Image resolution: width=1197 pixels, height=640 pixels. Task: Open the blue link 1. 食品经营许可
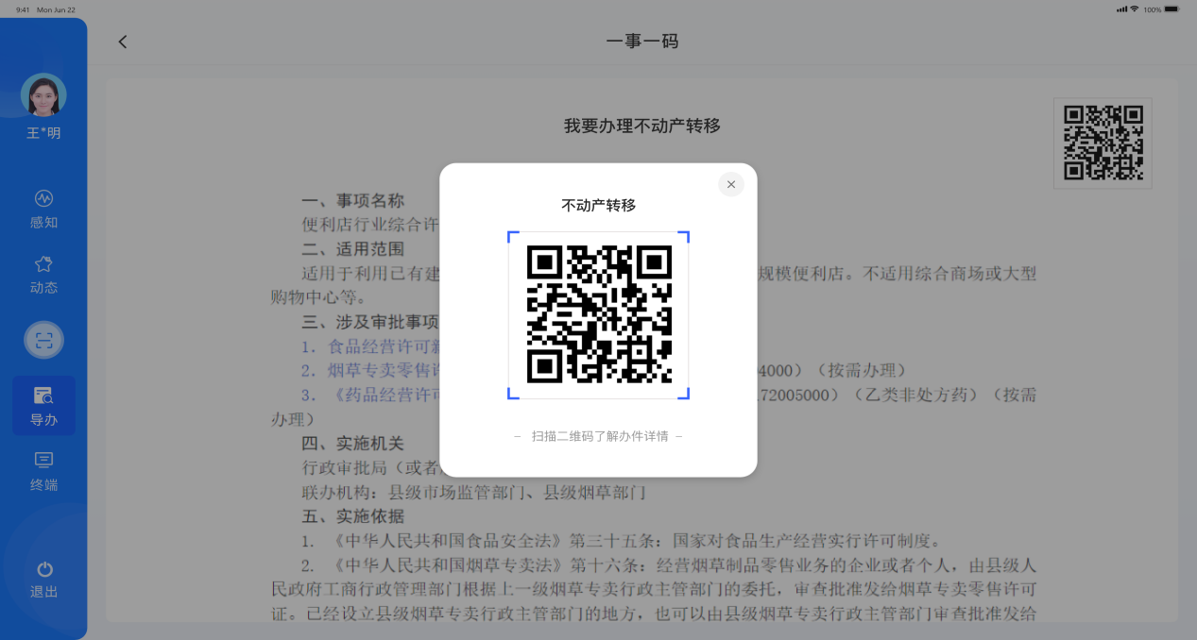[x=370, y=346]
